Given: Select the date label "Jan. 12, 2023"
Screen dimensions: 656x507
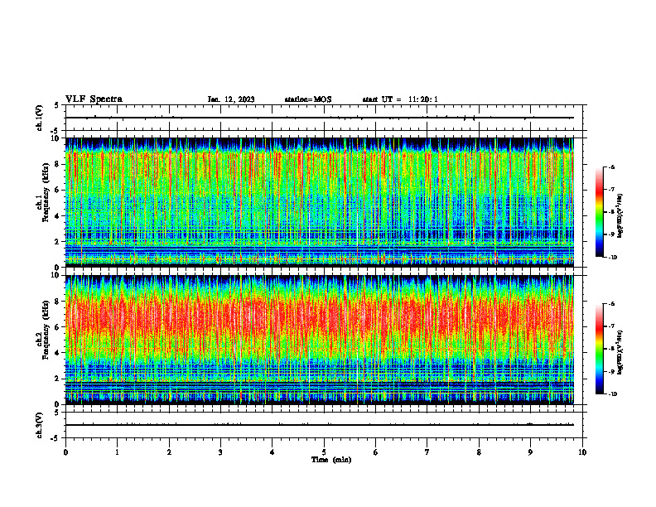Looking at the screenshot, I should tap(231, 99).
